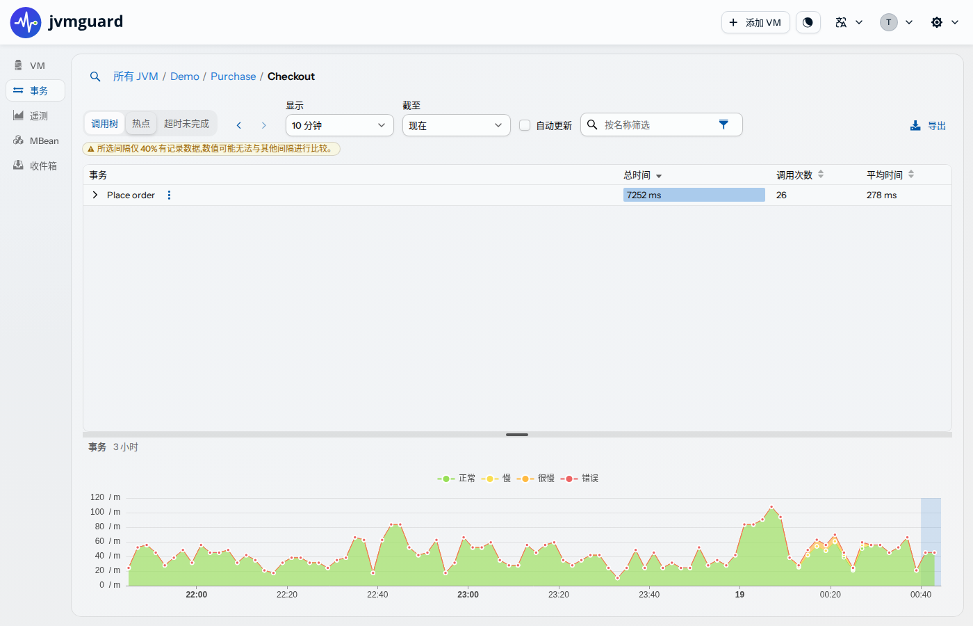
Task: Enable the 自动更新 checkbox
Action: point(525,125)
